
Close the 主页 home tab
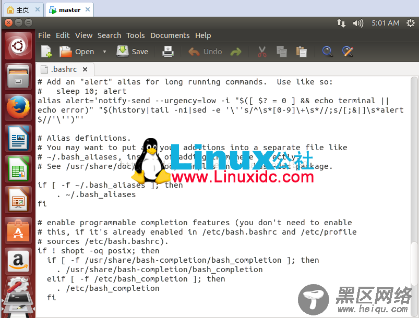(x=38, y=9)
